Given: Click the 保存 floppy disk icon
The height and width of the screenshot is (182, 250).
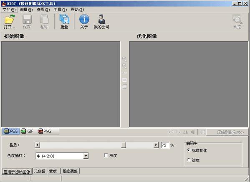Looking at the screenshot, I should (x=27, y=19).
